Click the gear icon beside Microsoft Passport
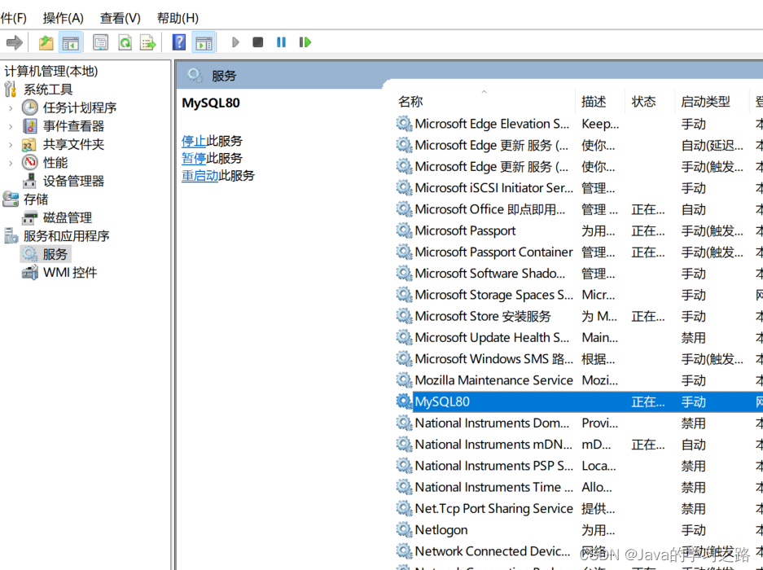The width and height of the screenshot is (763, 570). [404, 230]
